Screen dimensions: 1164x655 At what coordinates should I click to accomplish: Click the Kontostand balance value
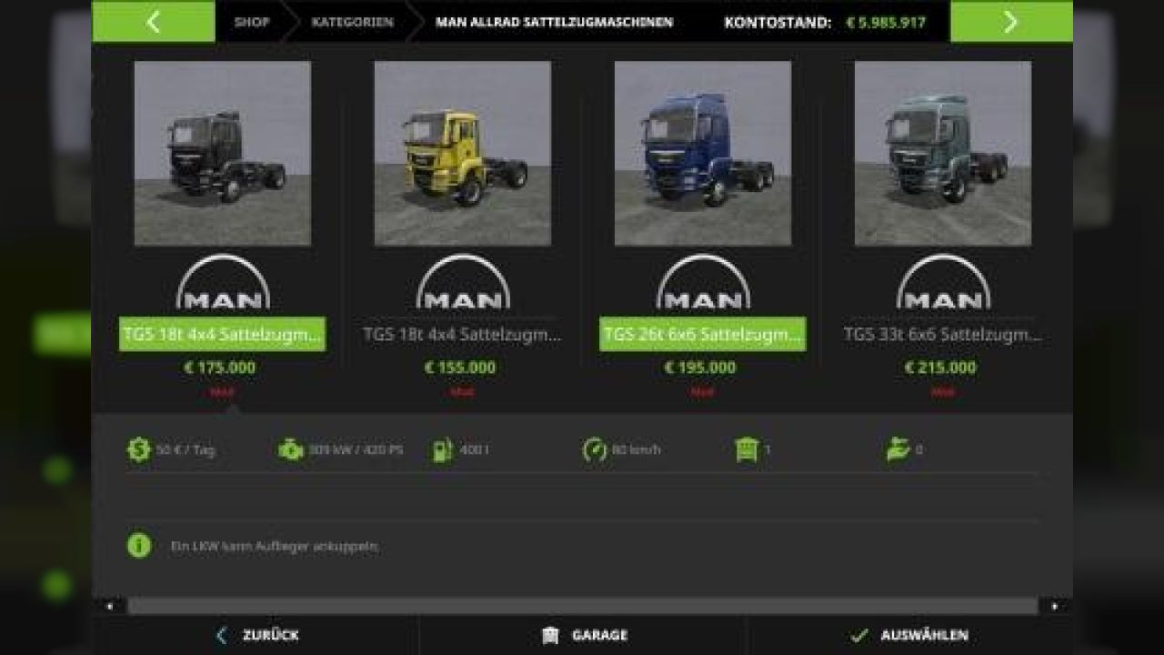coord(886,22)
